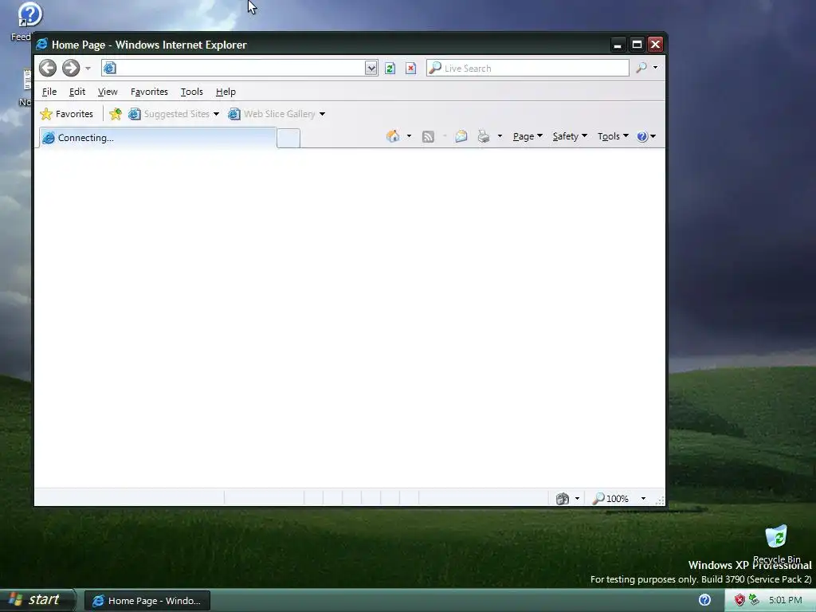Click the RSS Feeds icon
Viewport: 816px width, 612px height.
click(x=428, y=136)
